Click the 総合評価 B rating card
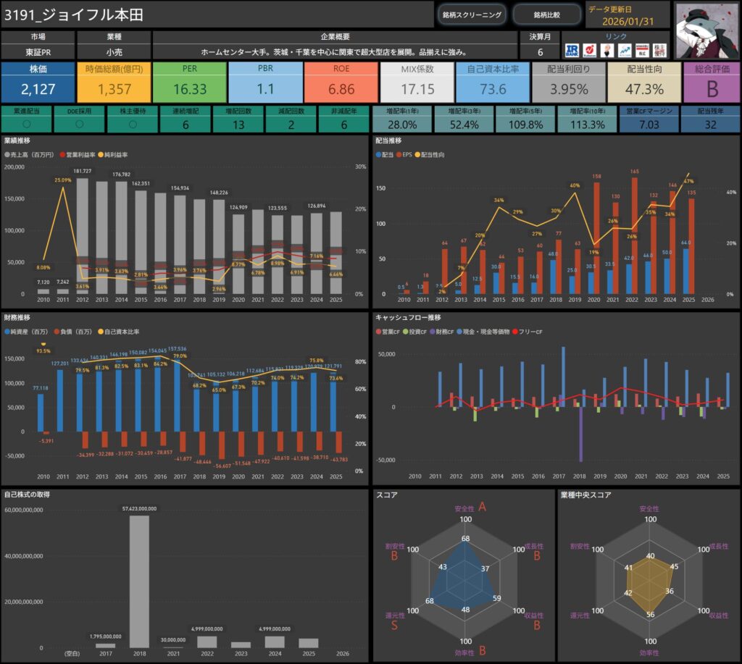742x664 pixels. [711, 81]
